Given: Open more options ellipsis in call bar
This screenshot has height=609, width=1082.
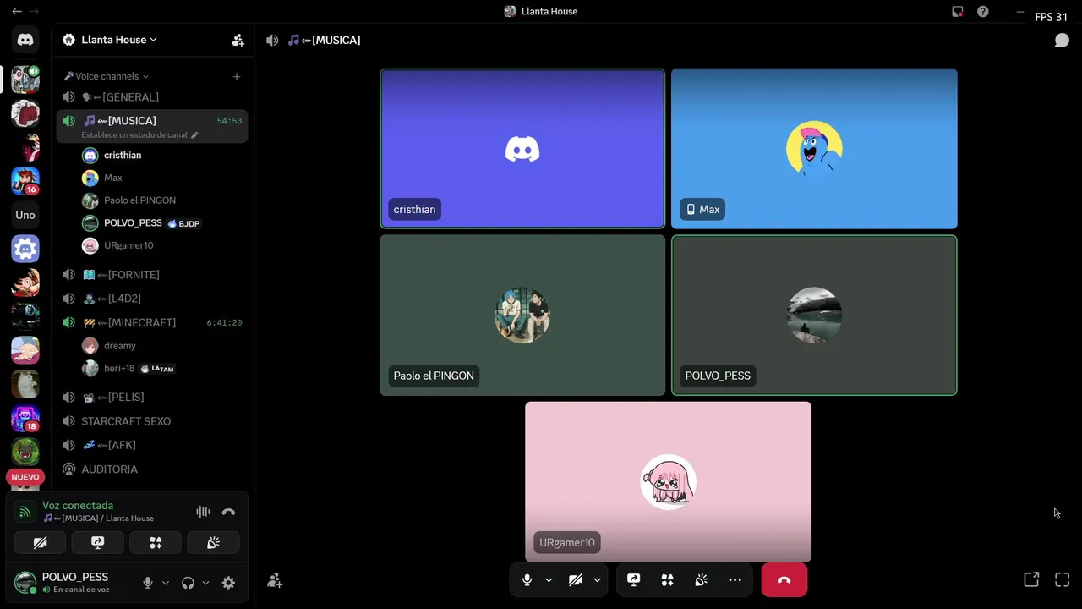Looking at the screenshot, I should click(735, 580).
